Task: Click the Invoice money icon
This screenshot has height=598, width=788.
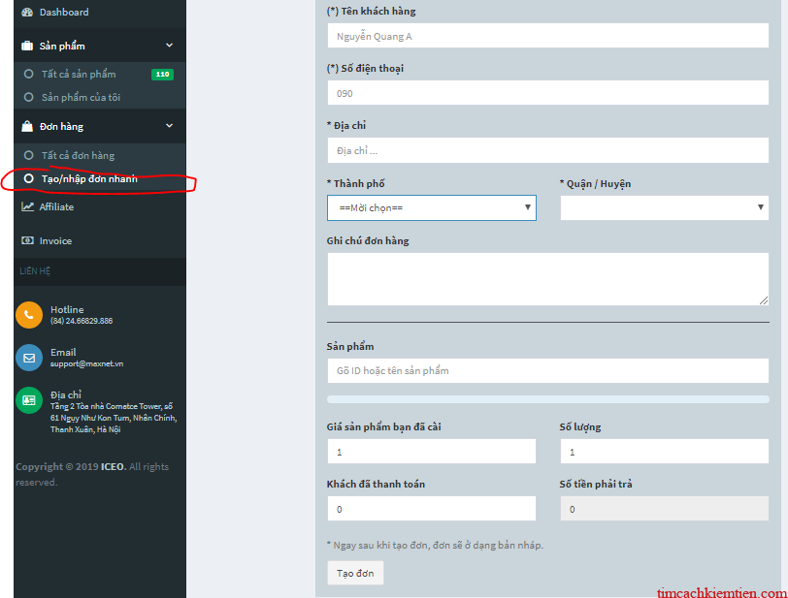Action: click(27, 240)
